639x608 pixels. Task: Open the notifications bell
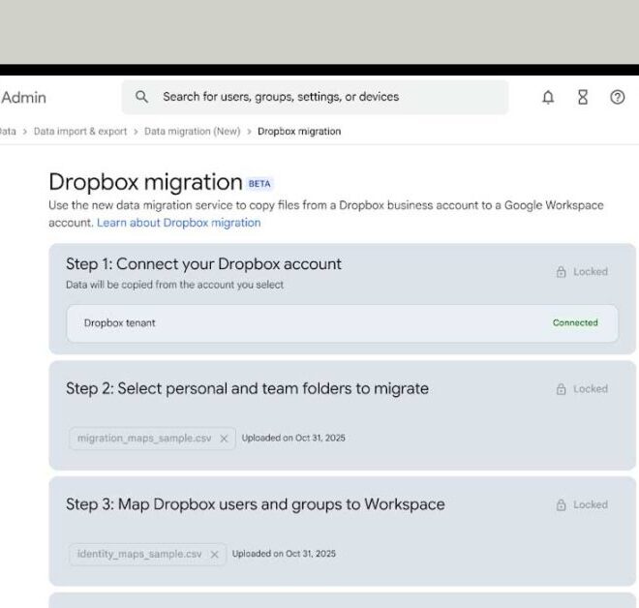point(548,97)
